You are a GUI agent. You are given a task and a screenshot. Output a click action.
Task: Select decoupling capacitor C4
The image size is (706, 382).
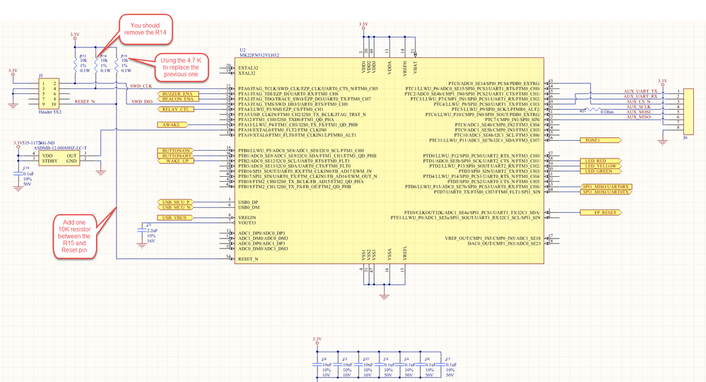(400, 364)
